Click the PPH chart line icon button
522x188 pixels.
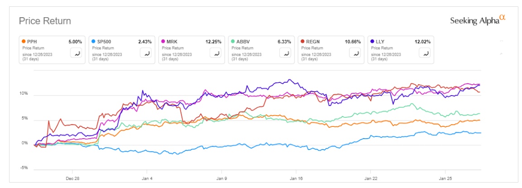pos(77,53)
